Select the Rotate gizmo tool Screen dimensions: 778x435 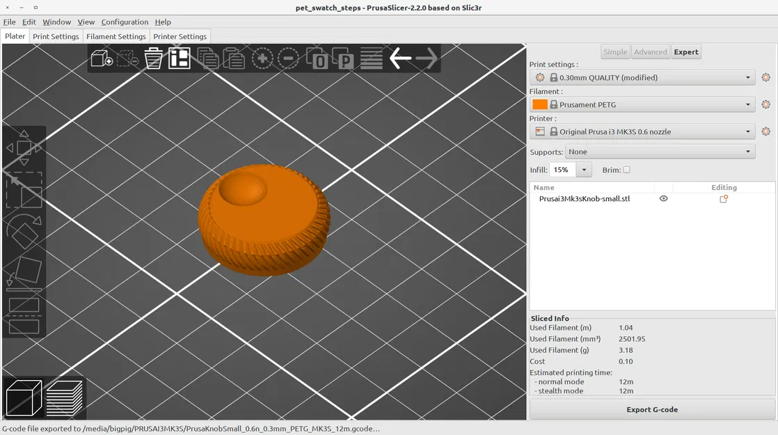24,232
